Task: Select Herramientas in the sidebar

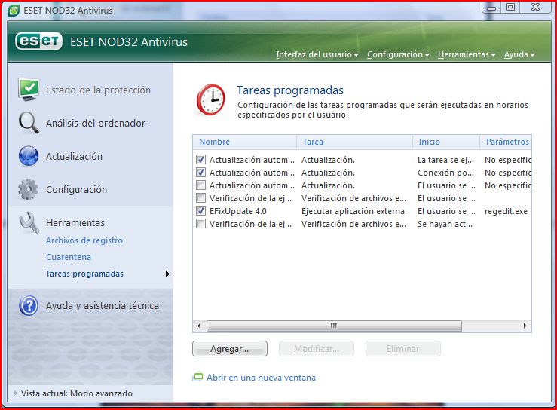Action: click(x=75, y=223)
